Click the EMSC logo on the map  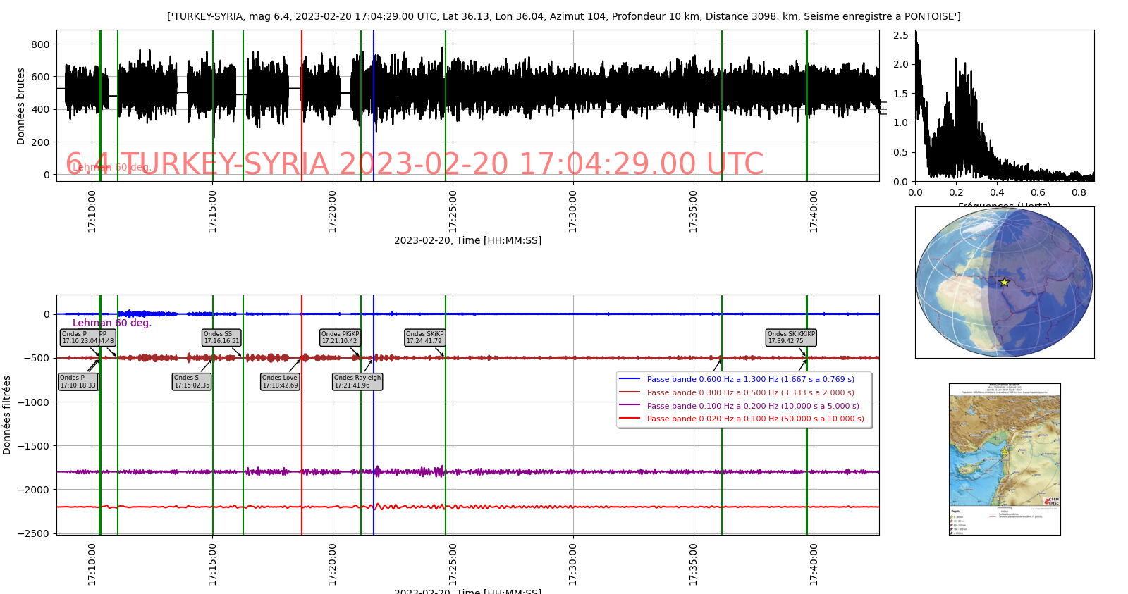[1051, 501]
